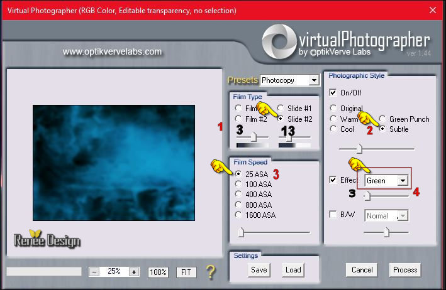The height and width of the screenshot is (290, 446).
Task: Open the Presets Photocopy dropdown
Action: (314, 80)
